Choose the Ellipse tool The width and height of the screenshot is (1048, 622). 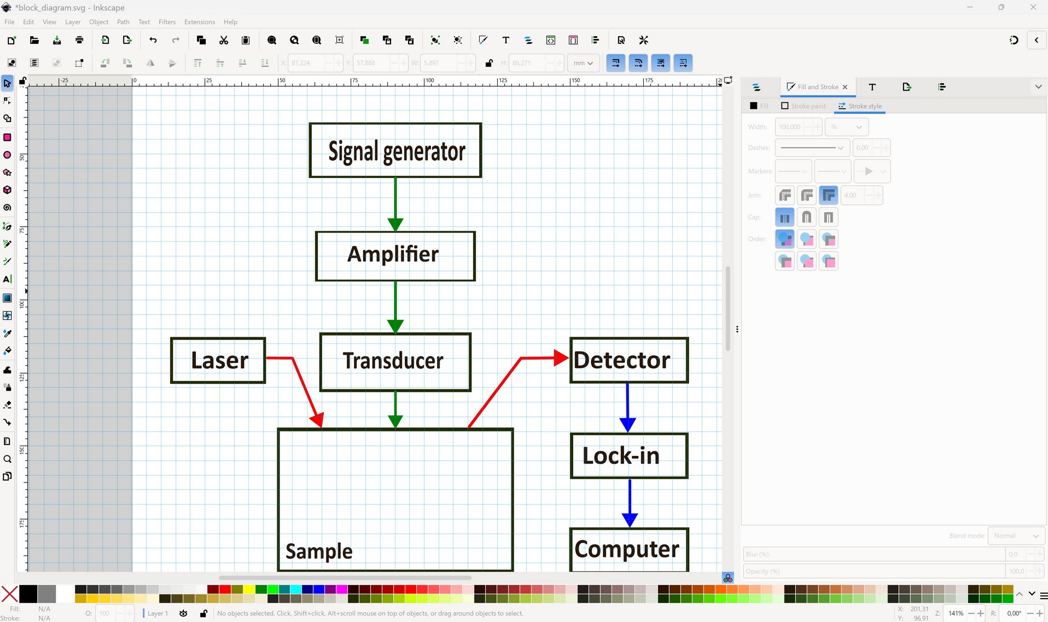pyautogui.click(x=7, y=155)
